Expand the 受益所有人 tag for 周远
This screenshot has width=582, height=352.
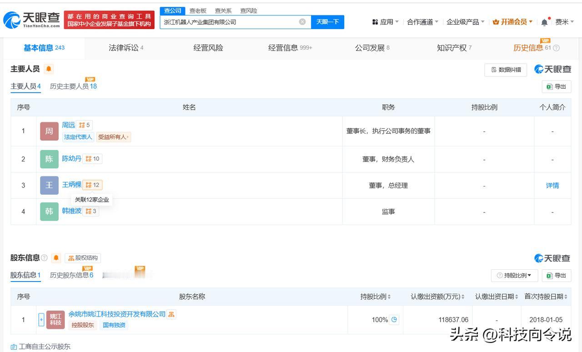tap(113, 137)
